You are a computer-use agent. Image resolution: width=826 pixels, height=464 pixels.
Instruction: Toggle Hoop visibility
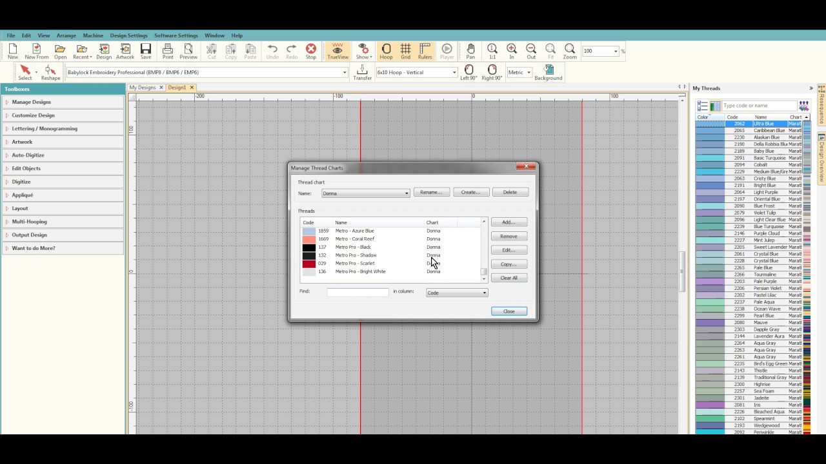(x=386, y=52)
